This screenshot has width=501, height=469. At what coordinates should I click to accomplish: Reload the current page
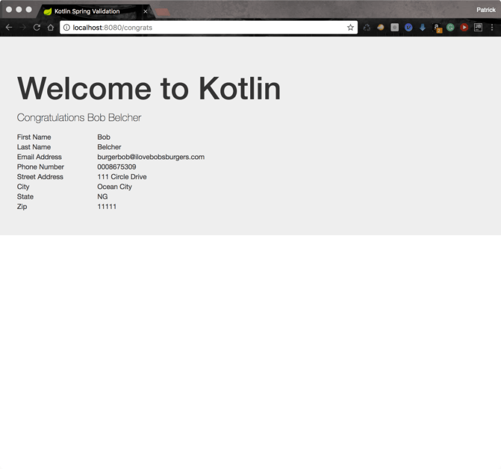(x=36, y=27)
